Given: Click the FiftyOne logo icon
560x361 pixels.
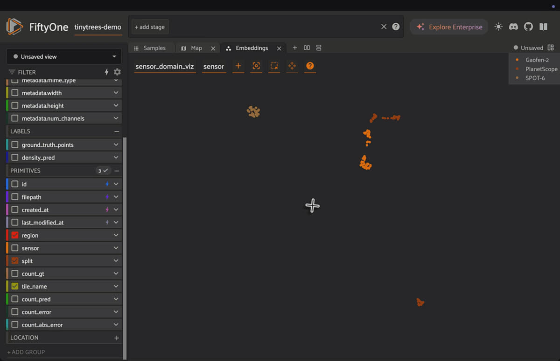Looking at the screenshot, I should 14,27.
